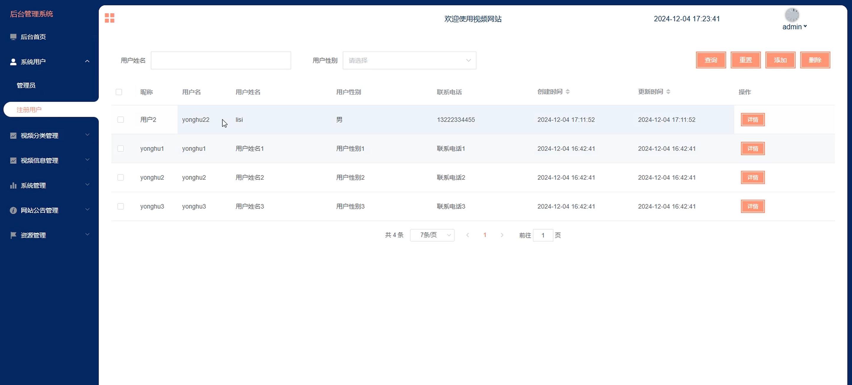The width and height of the screenshot is (852, 385).
Task: Check the row for yonghu1
Action: point(120,148)
